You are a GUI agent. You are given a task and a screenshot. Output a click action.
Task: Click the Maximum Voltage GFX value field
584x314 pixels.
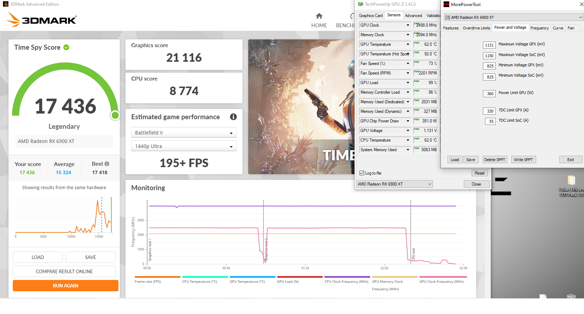pyautogui.click(x=489, y=45)
